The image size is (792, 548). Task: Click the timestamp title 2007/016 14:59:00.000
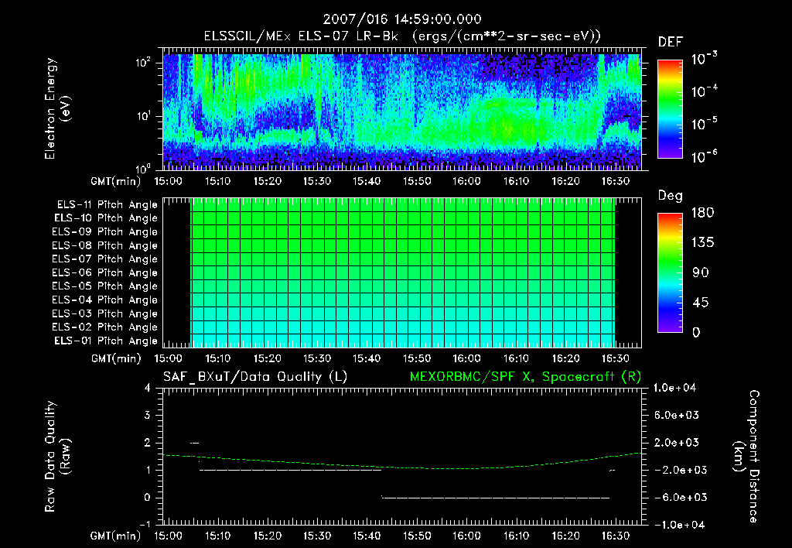coord(401,19)
